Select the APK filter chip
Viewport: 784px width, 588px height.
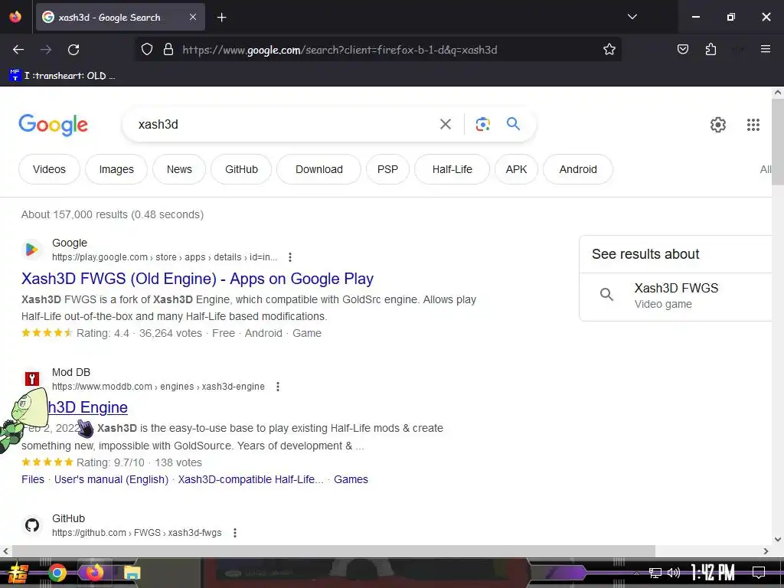point(516,169)
